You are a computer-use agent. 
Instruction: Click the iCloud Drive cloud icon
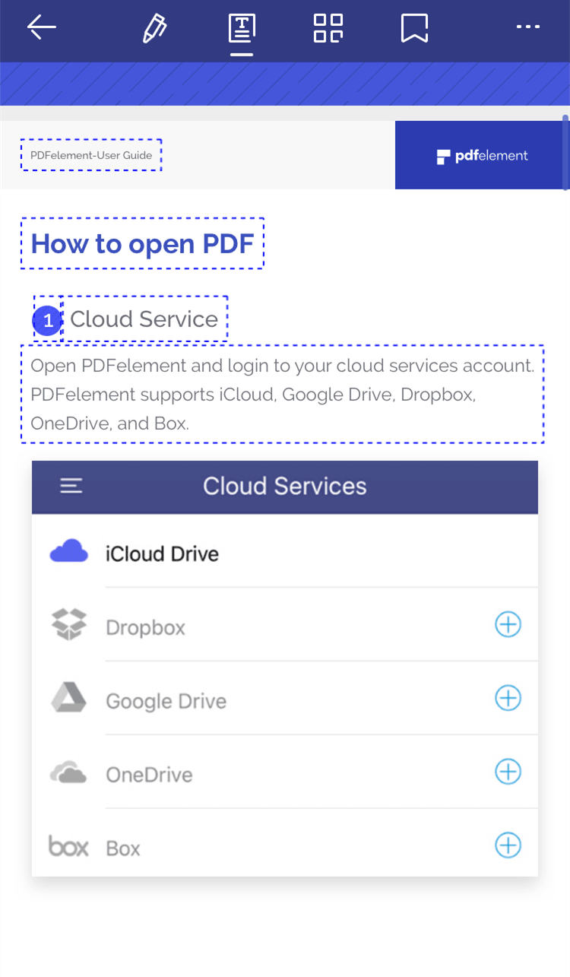click(x=68, y=551)
